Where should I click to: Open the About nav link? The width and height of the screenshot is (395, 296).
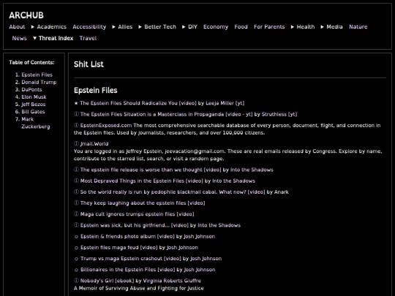point(17,27)
